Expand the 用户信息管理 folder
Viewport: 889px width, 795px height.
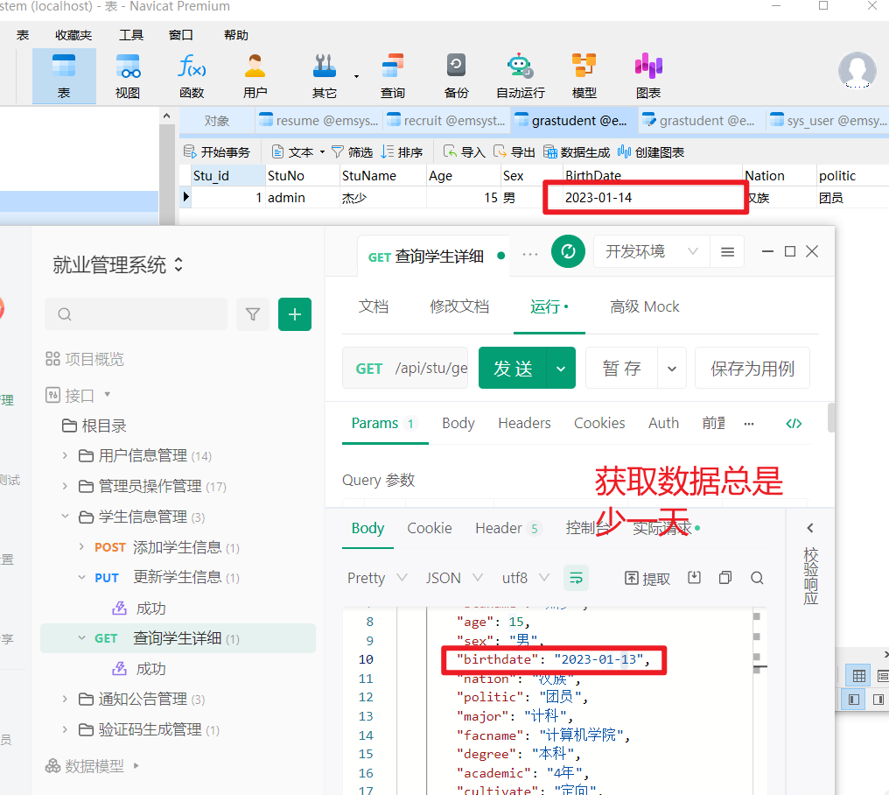tap(65, 455)
